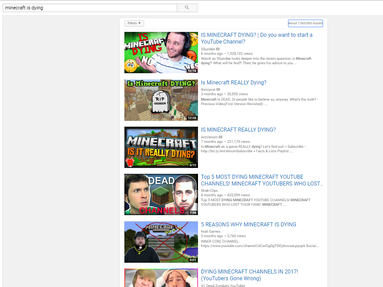383x287 pixels.
Task: Open the 'DEAD CHANNELS' video thumbnail
Action: [x=161, y=194]
